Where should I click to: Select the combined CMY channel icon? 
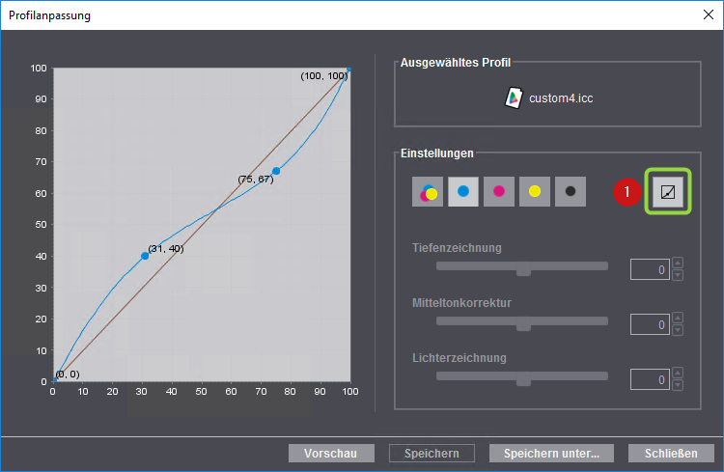coord(428,192)
